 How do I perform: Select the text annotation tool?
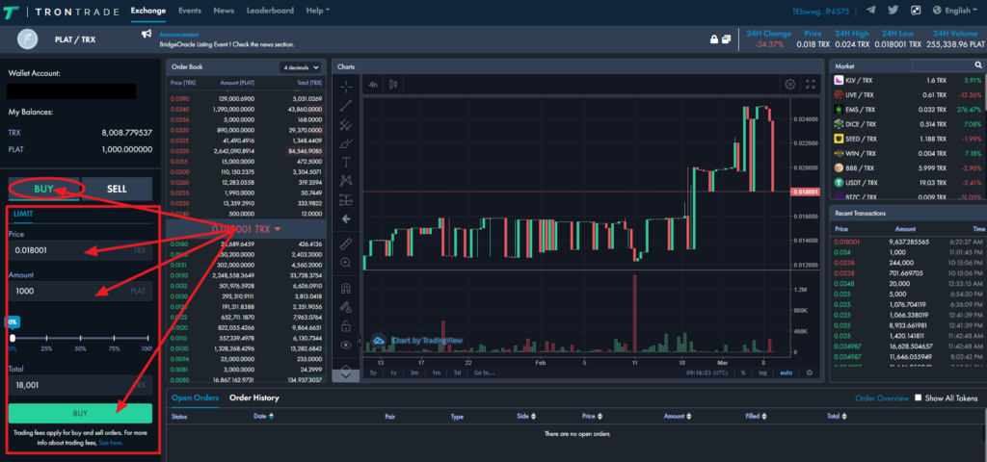click(346, 162)
